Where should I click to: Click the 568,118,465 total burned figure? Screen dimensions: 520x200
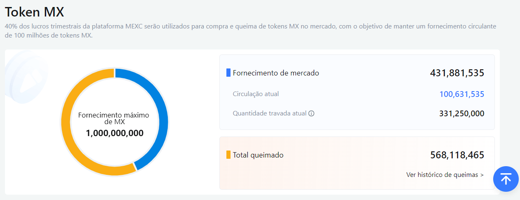[x=457, y=155]
